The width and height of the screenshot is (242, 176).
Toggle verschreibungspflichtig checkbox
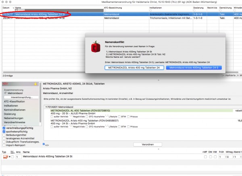click(4, 128)
